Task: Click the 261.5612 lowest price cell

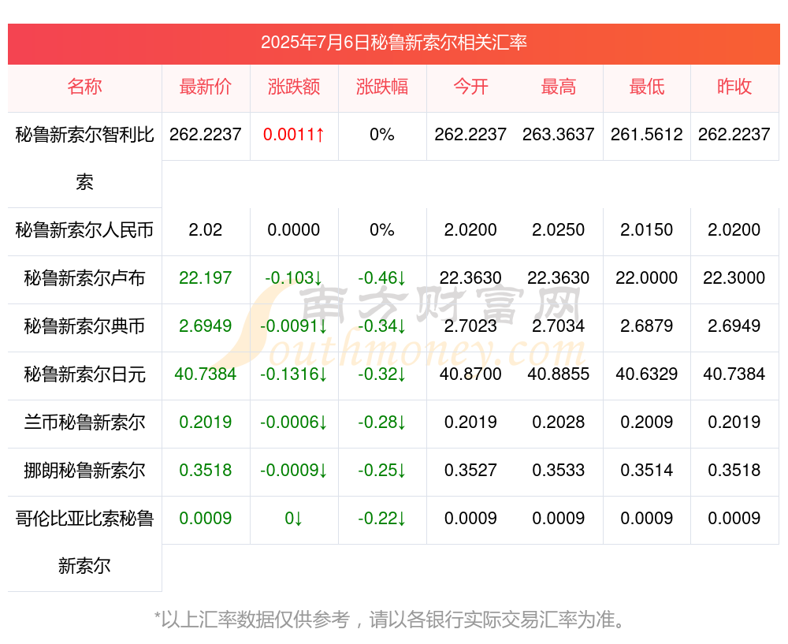Action: click(647, 135)
